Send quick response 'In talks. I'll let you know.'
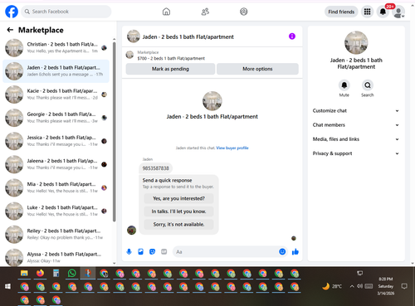Image resolution: width=415 pixels, height=306 pixels. tap(178, 211)
